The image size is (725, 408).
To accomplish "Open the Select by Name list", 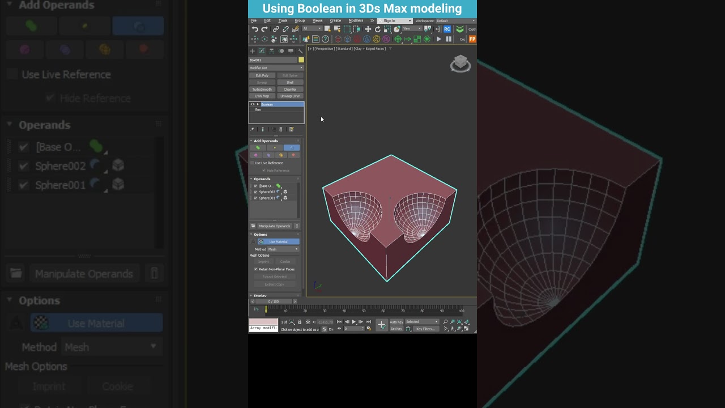I will point(337,29).
